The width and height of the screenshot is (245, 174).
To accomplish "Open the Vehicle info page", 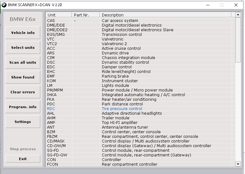I will [23, 33].
